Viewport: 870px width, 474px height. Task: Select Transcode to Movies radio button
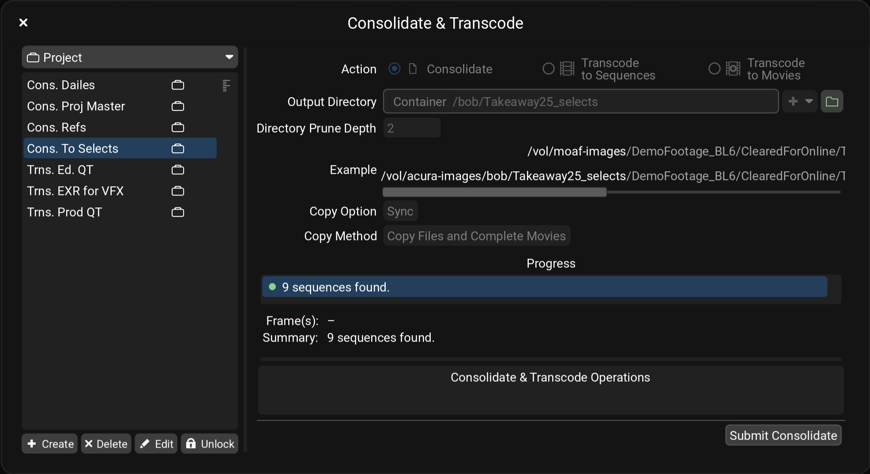[x=714, y=69]
